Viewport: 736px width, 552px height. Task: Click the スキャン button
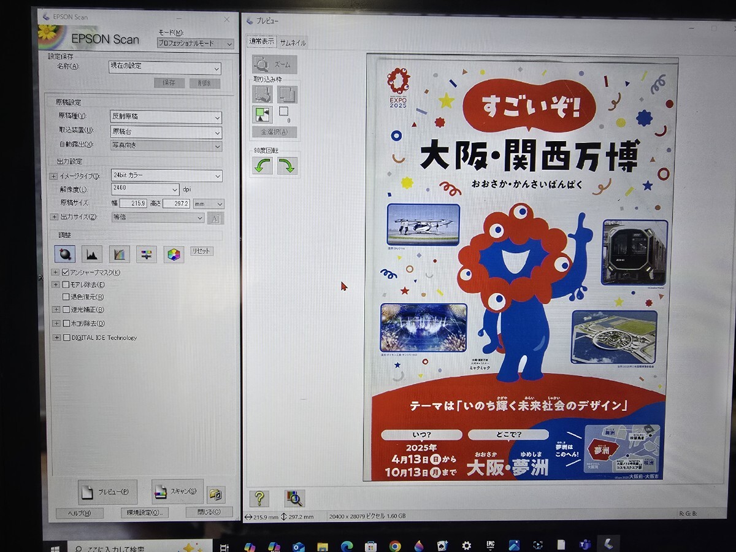(x=177, y=491)
